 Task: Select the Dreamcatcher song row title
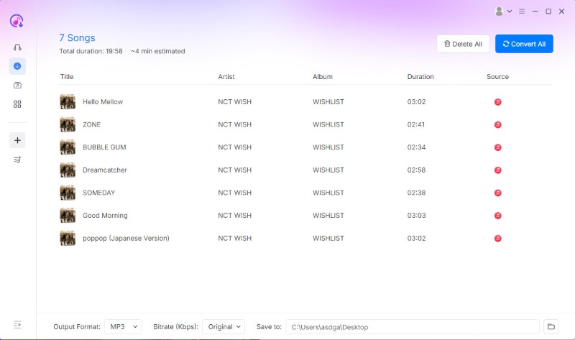105,170
